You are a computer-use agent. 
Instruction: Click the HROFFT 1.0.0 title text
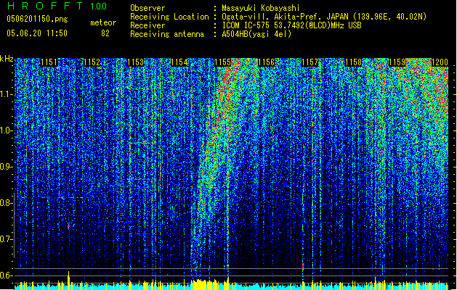(x=57, y=6)
